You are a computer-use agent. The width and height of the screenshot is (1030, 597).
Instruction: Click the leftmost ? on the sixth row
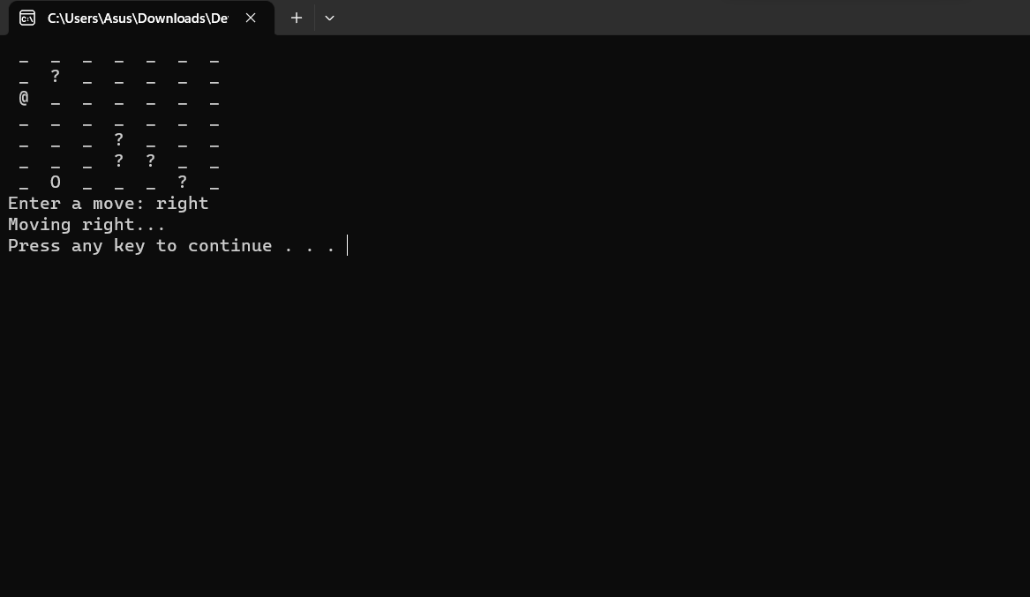(118, 160)
